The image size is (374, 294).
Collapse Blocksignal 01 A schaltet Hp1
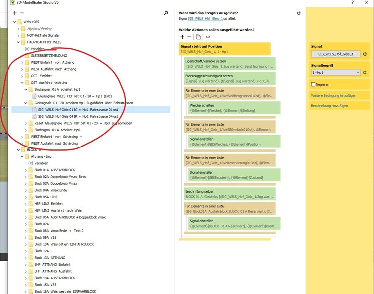click(26, 89)
